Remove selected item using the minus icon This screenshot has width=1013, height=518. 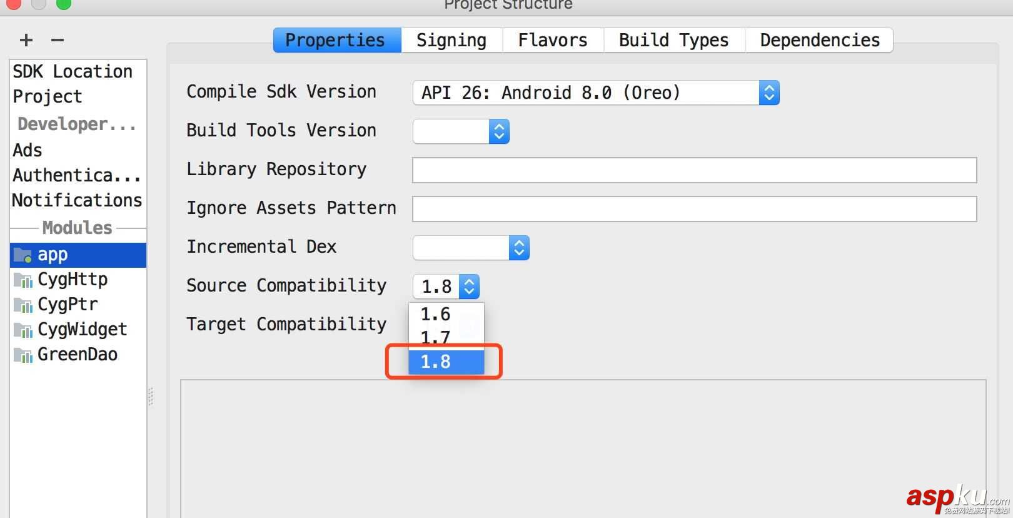57,39
